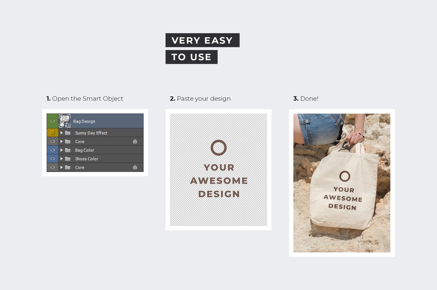Click the lock icon on upper Core group
Image resolution: width=437 pixels, height=290 pixels.
135,141
